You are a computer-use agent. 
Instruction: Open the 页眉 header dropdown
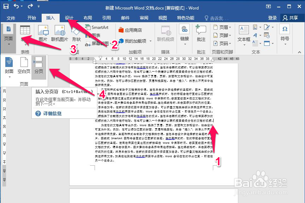click(222, 27)
